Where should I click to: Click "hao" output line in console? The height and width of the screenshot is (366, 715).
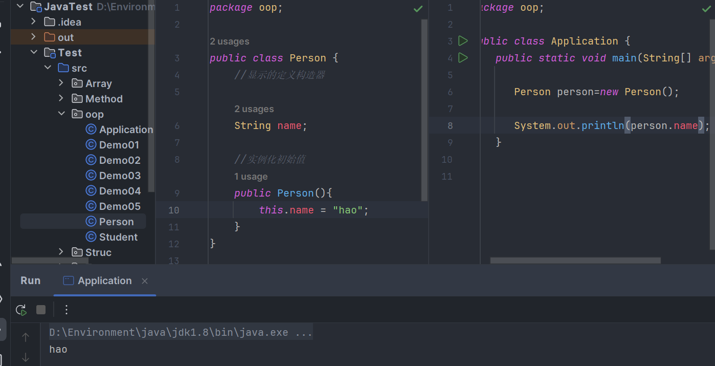pyautogui.click(x=58, y=350)
